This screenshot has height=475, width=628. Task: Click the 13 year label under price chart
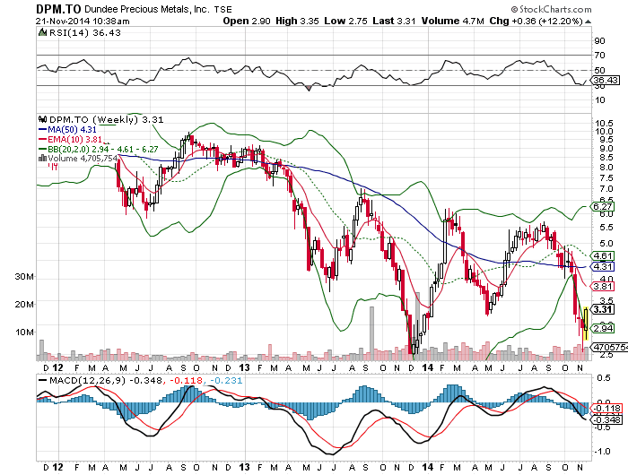tap(244, 367)
